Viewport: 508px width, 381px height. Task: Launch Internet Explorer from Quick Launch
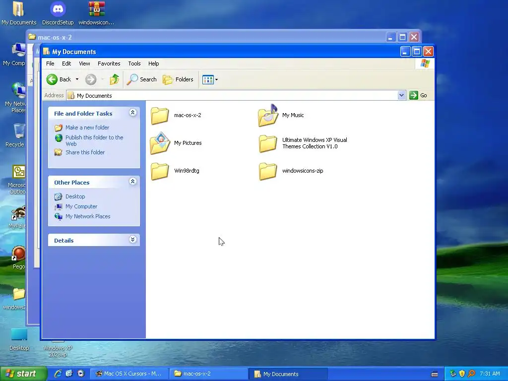click(x=58, y=374)
